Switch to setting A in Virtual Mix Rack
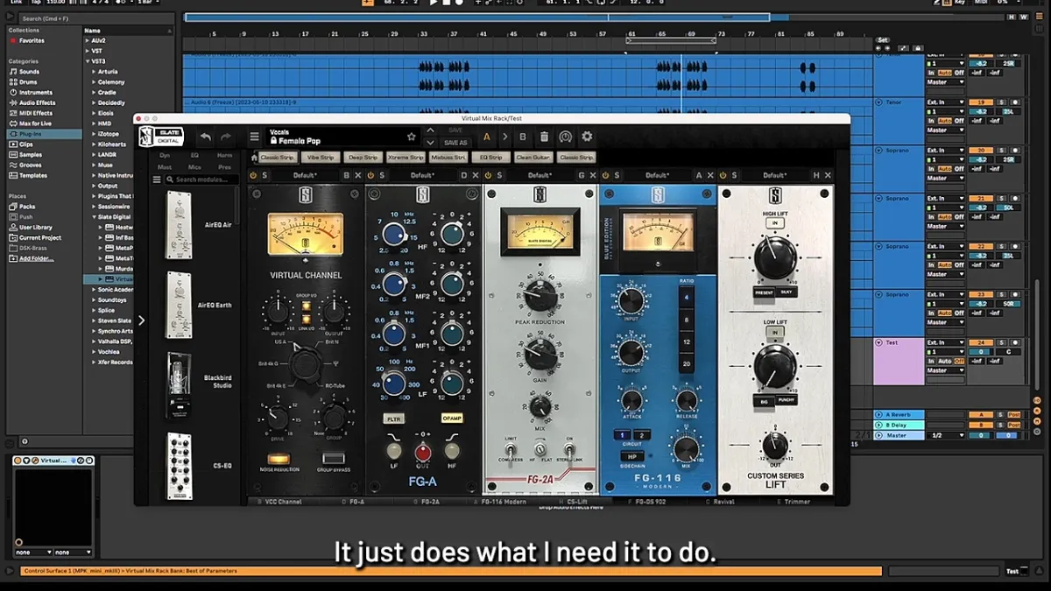The image size is (1051, 591). 487,137
